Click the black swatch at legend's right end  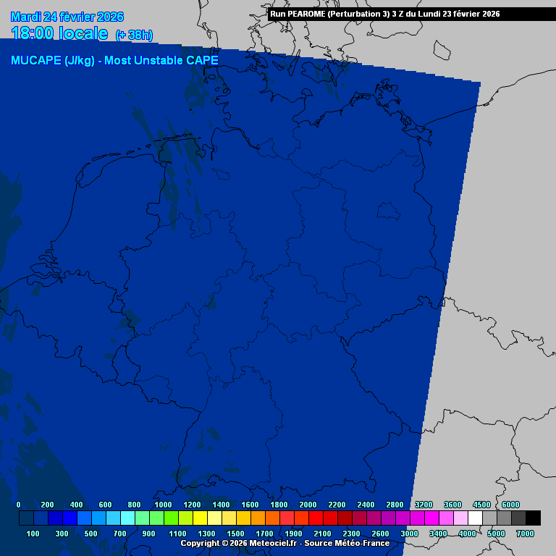pyautogui.click(x=533, y=518)
